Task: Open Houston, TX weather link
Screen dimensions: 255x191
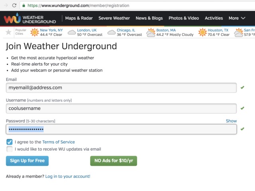Action: pyautogui.click(x=218, y=30)
